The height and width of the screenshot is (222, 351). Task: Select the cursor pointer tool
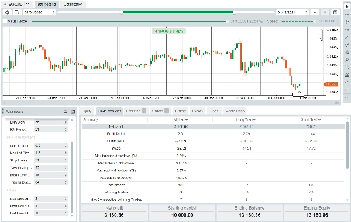(347, 6)
